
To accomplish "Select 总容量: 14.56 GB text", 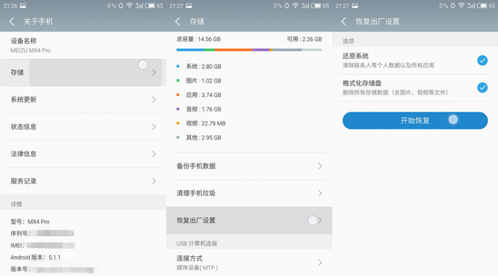I will [x=199, y=39].
